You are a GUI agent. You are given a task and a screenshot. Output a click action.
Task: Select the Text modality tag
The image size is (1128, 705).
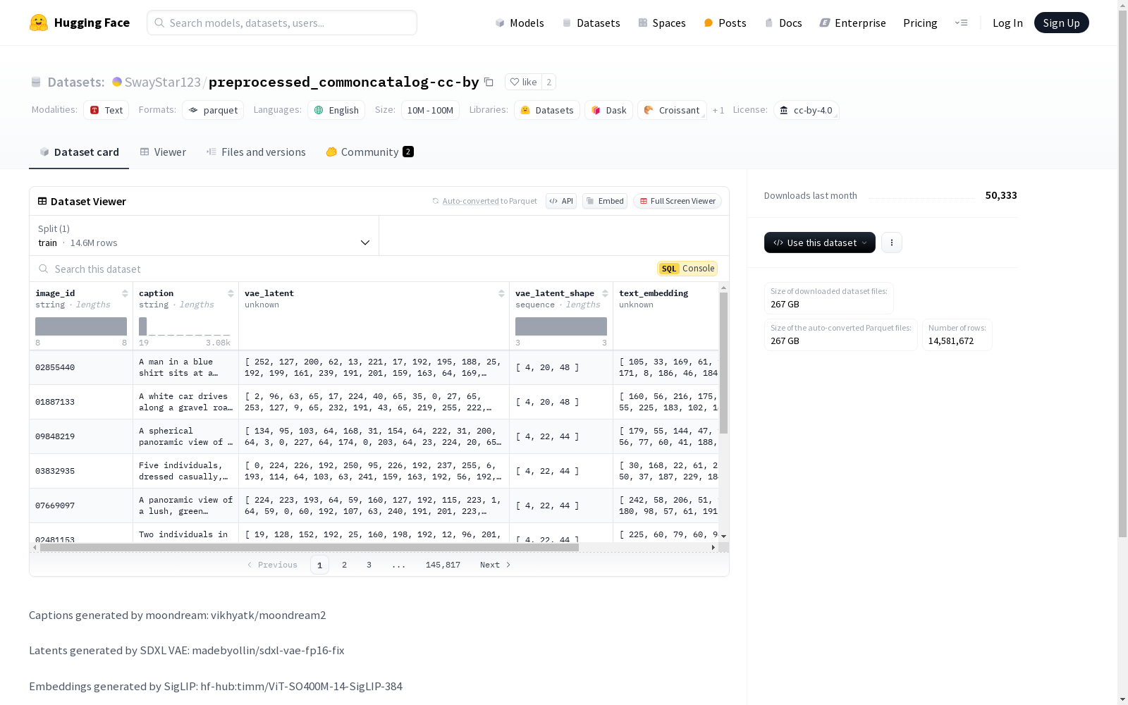pos(106,110)
